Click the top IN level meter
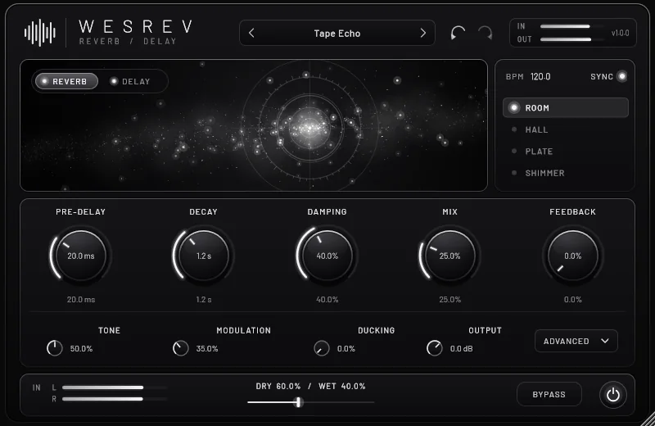Image resolution: width=655 pixels, height=426 pixels. [x=571, y=26]
